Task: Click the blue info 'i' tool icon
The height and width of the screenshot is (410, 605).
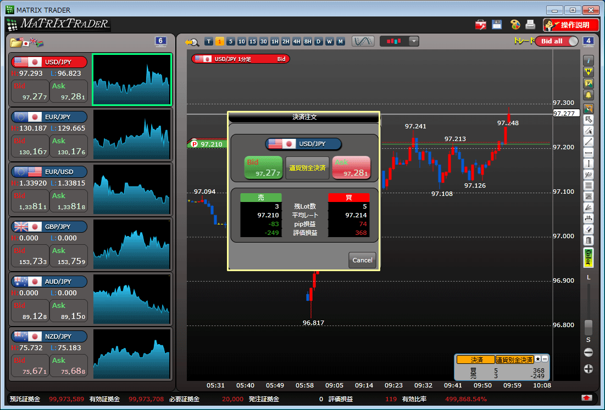Action: click(x=589, y=60)
